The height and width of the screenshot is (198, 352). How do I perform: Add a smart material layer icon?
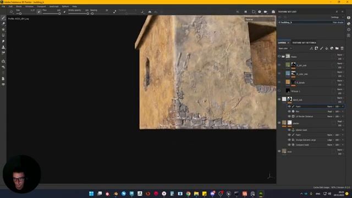click(332, 48)
